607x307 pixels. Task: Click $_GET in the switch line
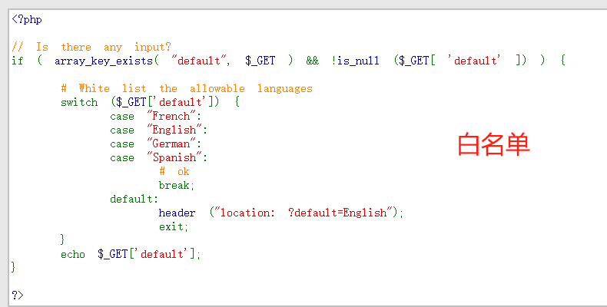131,102
